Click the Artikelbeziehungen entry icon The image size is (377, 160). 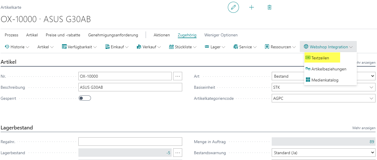click(308, 69)
